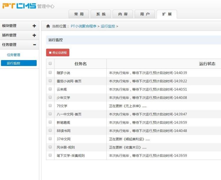Open the 常用 tab
The image size is (221, 180).
coord(79,14)
